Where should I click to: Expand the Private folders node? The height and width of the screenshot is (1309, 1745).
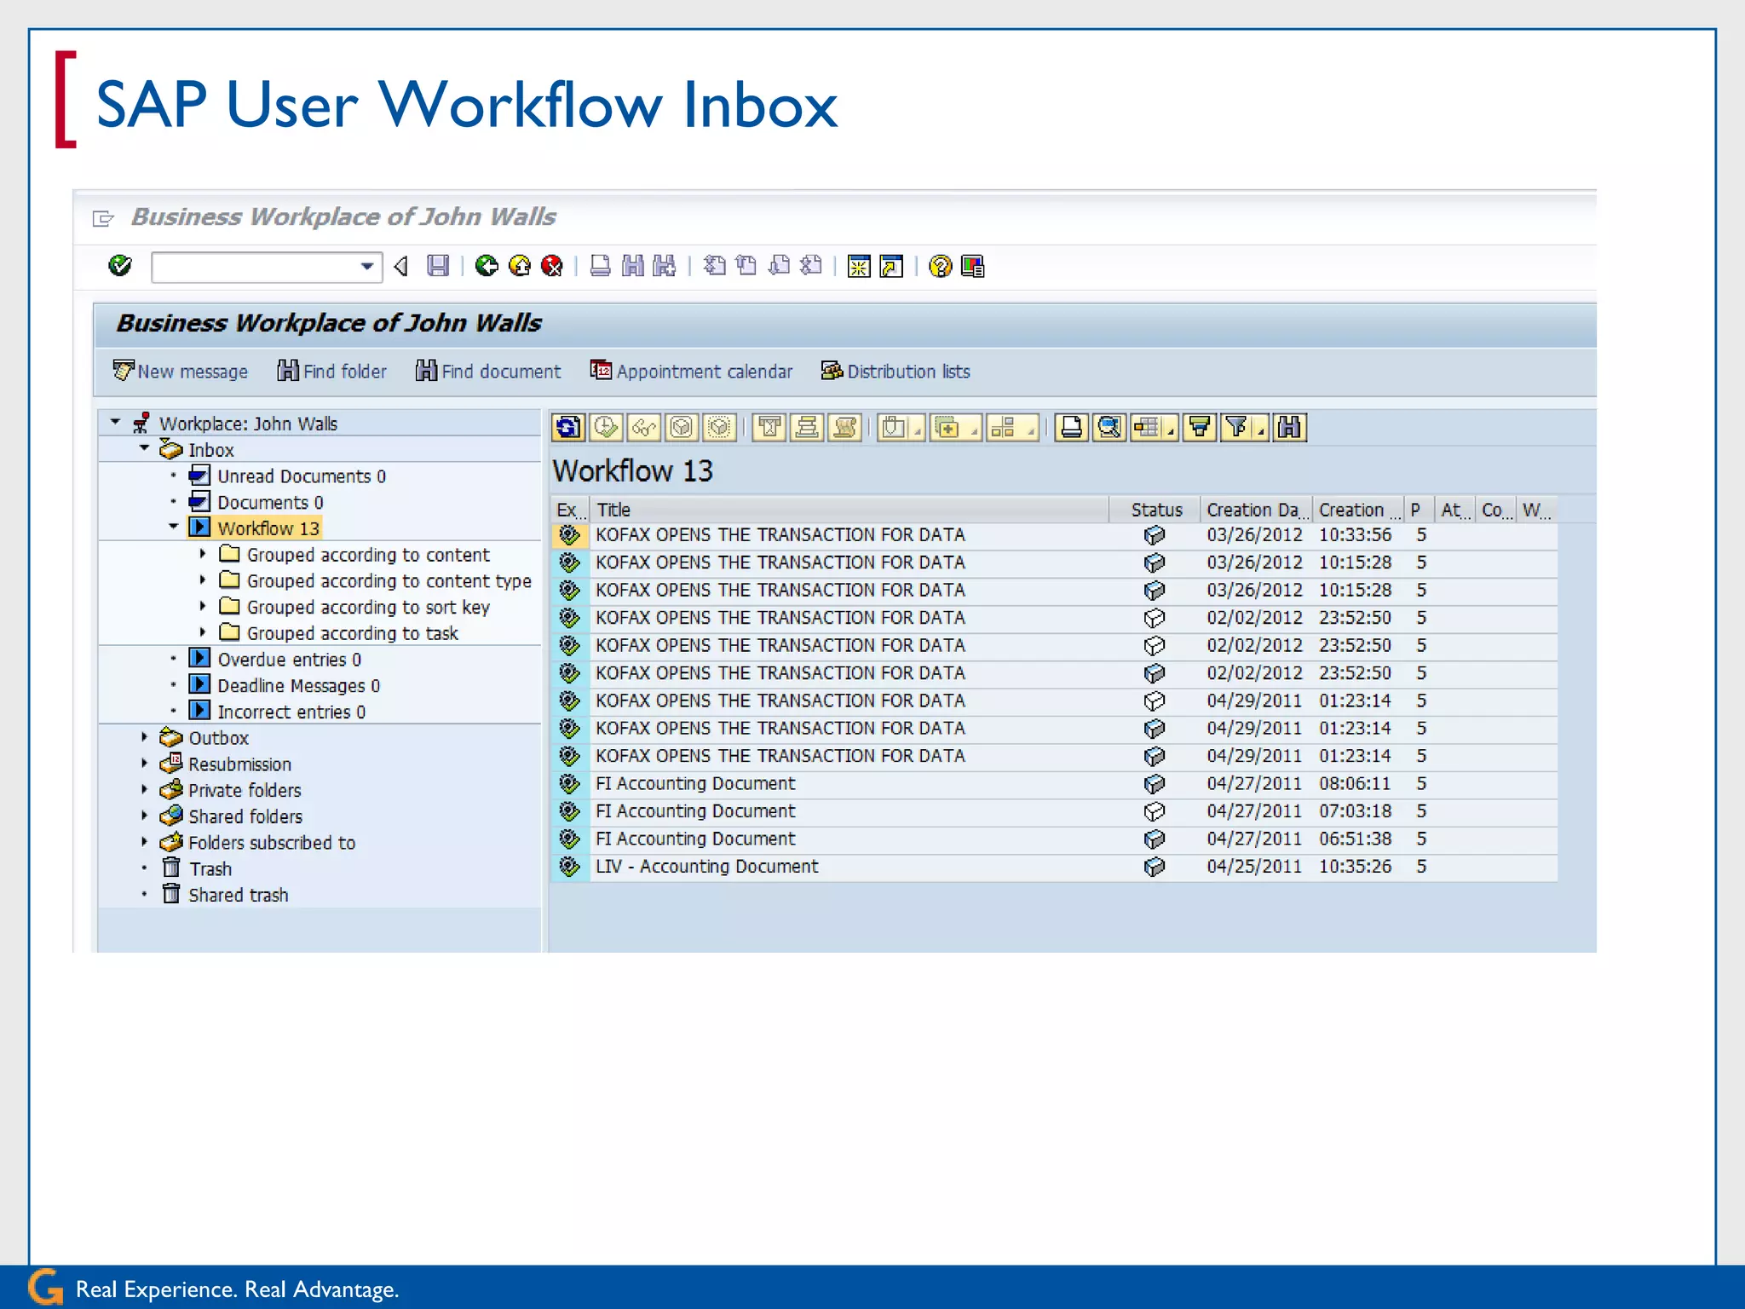coord(144,790)
